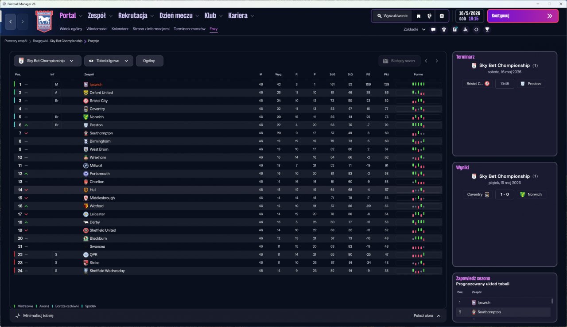
Task: Open the Pierwszy zespół breadcrumb link
Action: point(16,41)
